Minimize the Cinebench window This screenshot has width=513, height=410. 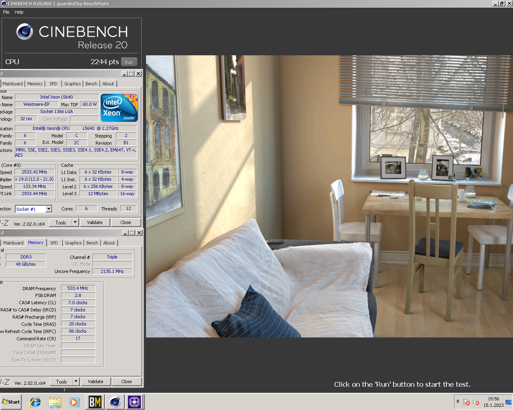495,4
